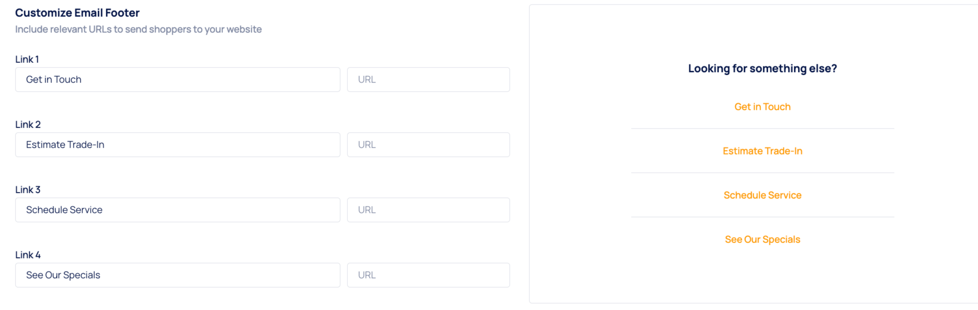The image size is (978, 310).
Task: Select the Link 4 URL field
Action: pos(428,275)
